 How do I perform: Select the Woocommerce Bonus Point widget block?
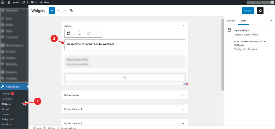125,45
